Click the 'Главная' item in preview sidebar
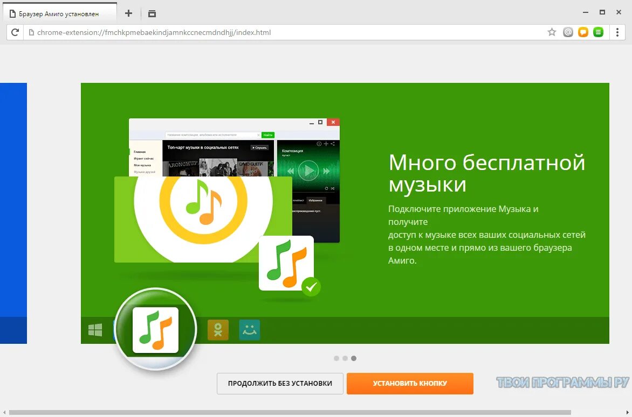Image resolution: width=632 pixels, height=417 pixels. (x=140, y=152)
